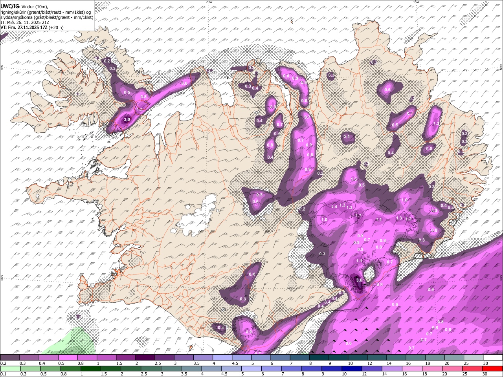Click top legend swatch between 6 and 7

point(281,357)
